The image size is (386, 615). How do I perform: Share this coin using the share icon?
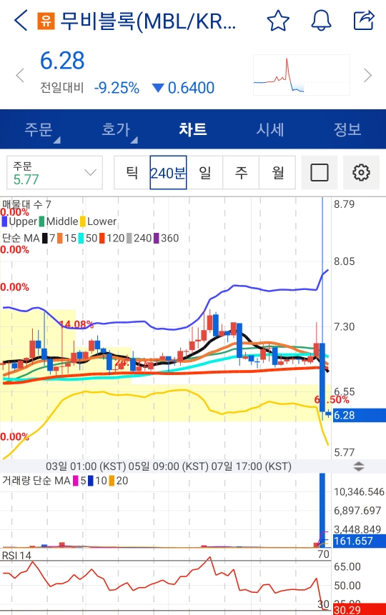[364, 21]
